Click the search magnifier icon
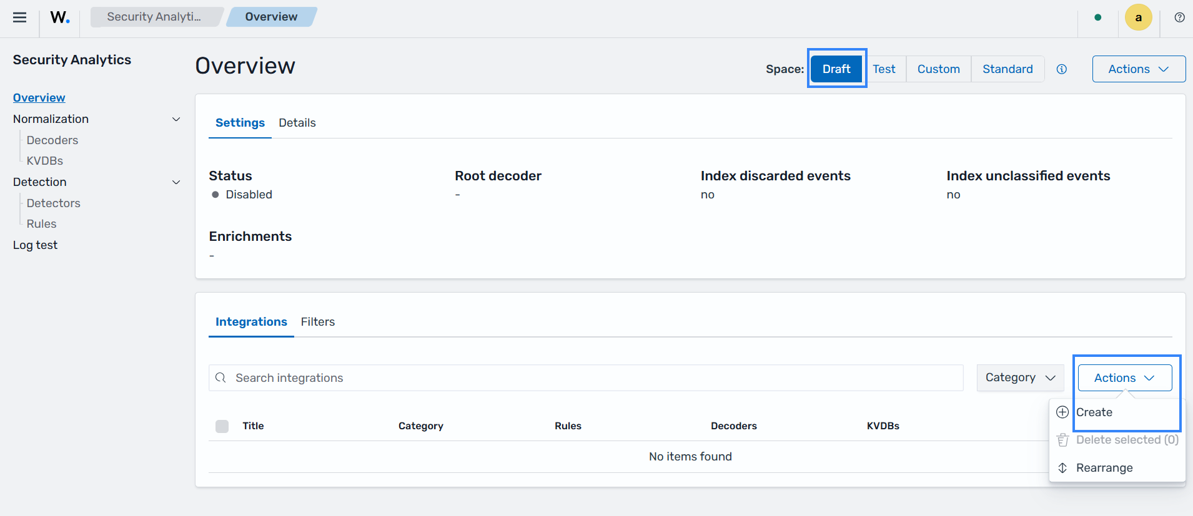This screenshot has height=516, width=1193. 220,378
